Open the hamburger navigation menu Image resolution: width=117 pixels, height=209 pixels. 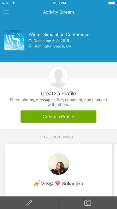6,12
